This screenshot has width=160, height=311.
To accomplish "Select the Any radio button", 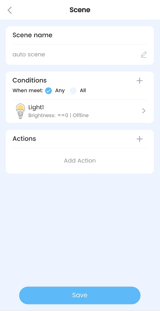I will click(x=49, y=91).
